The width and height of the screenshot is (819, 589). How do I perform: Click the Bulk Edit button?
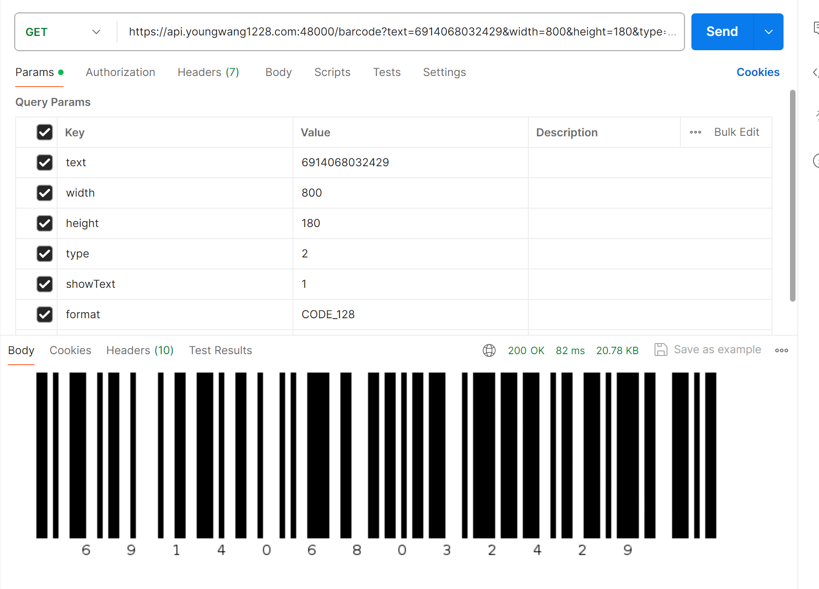click(x=737, y=132)
